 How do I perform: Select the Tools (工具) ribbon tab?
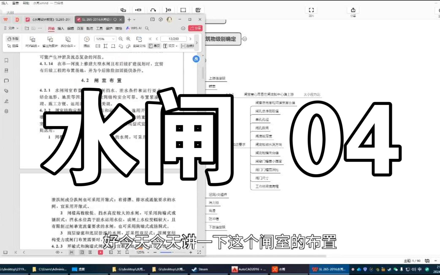click(99, 28)
